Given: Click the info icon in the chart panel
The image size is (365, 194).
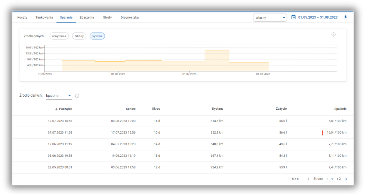Looking at the screenshot, I should click(x=334, y=35).
